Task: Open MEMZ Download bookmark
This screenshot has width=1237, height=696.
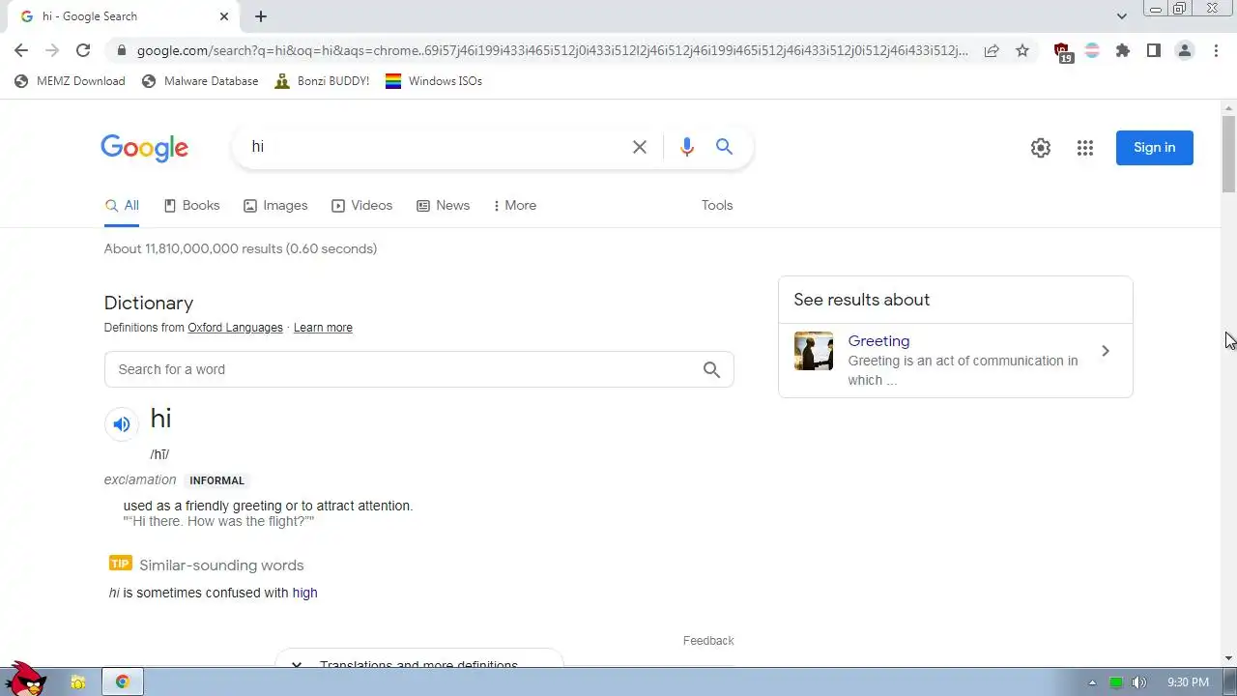Action: click(x=70, y=81)
